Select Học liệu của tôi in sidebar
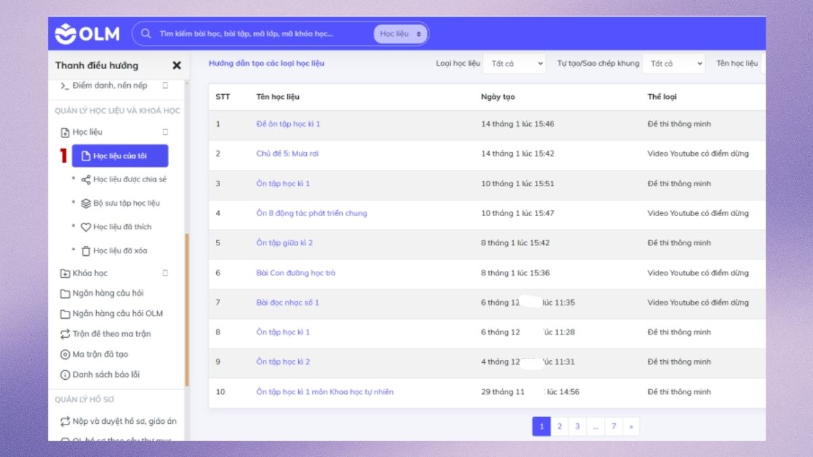This screenshot has width=813, height=457. 120,156
